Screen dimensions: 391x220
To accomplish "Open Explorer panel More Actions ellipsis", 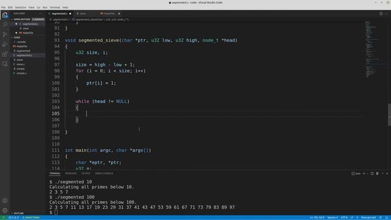I will [x=41, y=13].
